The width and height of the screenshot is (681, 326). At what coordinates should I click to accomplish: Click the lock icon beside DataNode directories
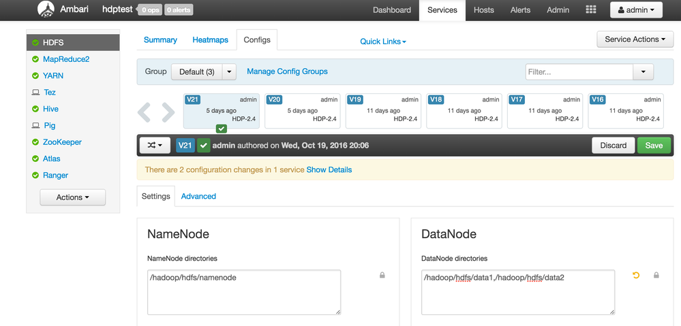[x=656, y=276]
